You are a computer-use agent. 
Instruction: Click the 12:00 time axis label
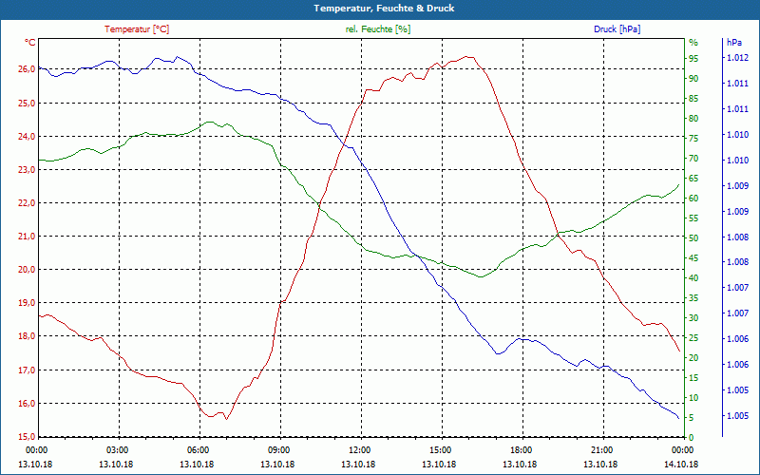(359, 449)
